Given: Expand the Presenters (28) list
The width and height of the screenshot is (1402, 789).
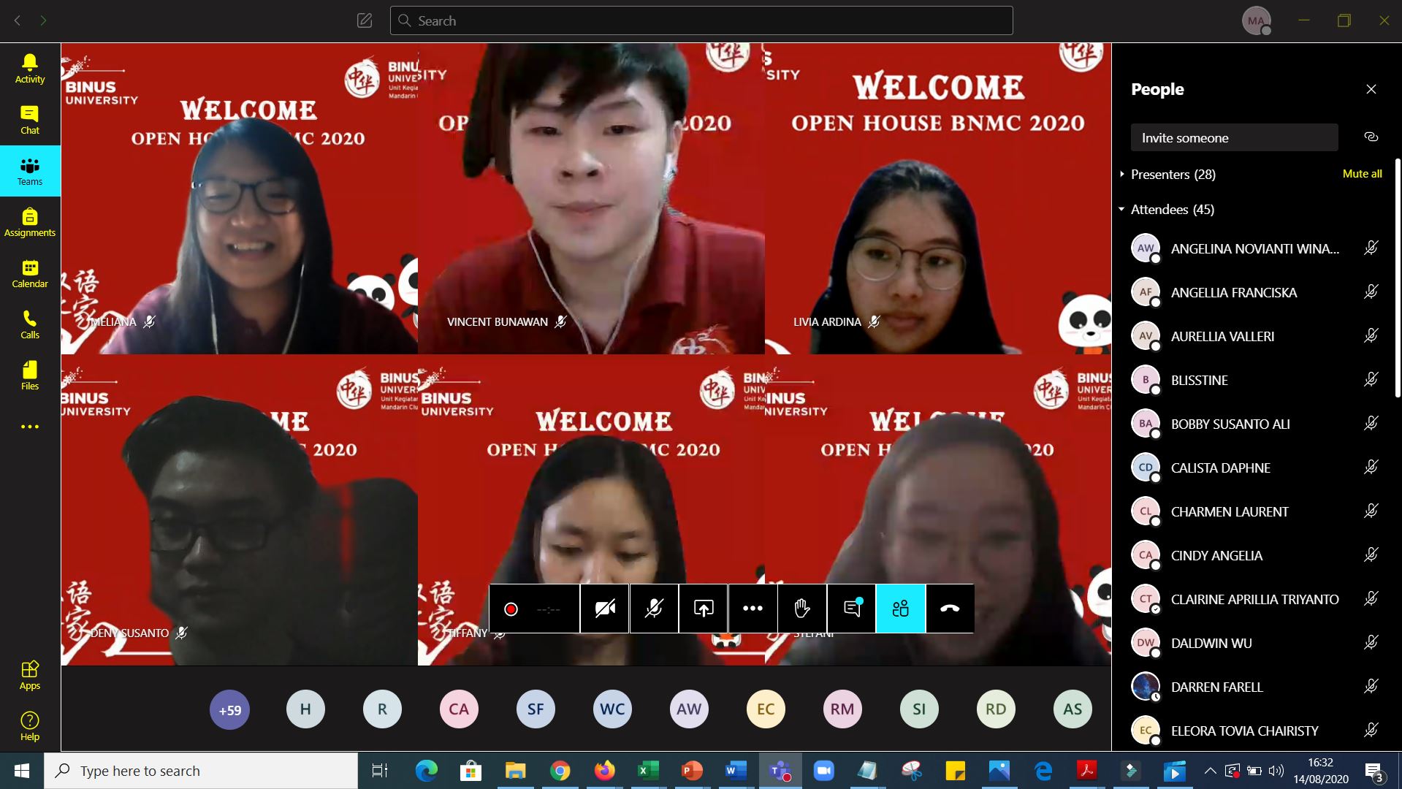Looking at the screenshot, I should coord(1122,175).
